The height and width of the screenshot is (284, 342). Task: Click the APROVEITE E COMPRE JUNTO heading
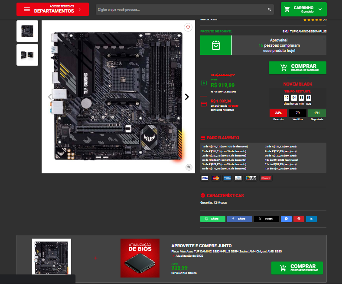point(202,246)
